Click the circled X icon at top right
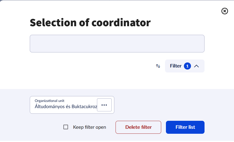Viewport: 234px width, 142px height. pyautogui.click(x=225, y=11)
